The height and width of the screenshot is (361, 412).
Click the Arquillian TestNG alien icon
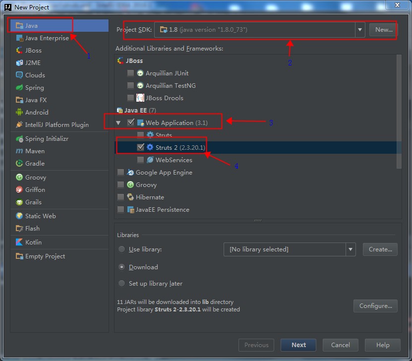[140, 85]
